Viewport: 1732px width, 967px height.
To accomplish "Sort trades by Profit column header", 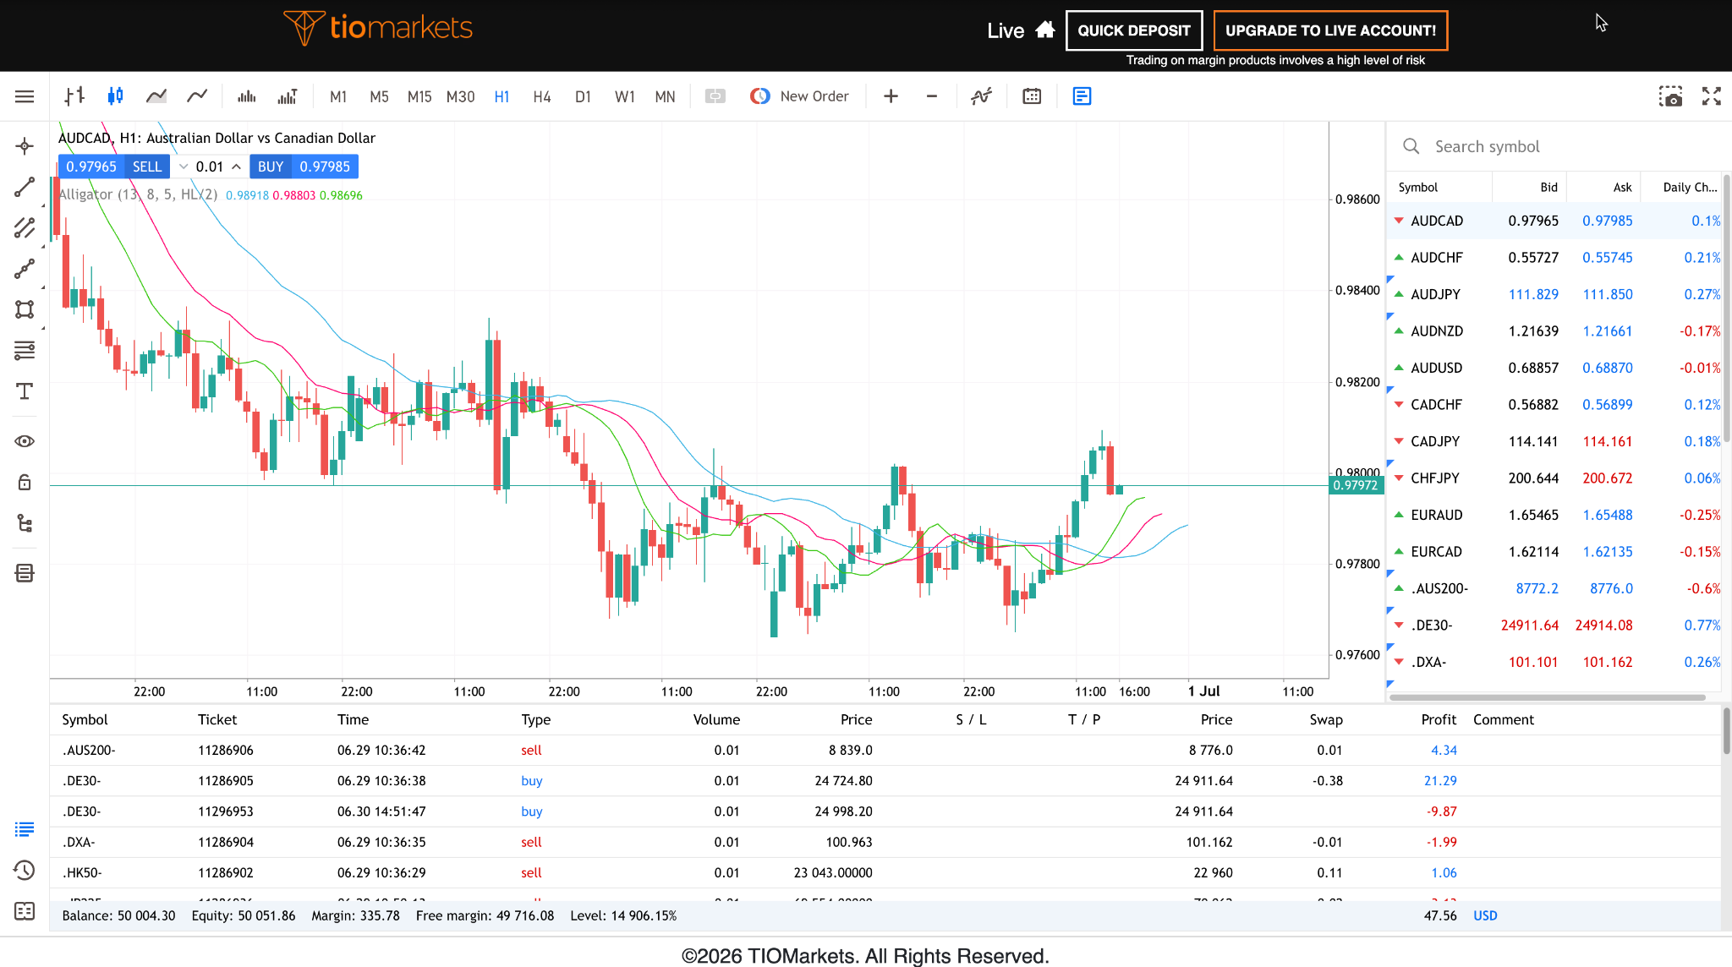I will (1439, 719).
